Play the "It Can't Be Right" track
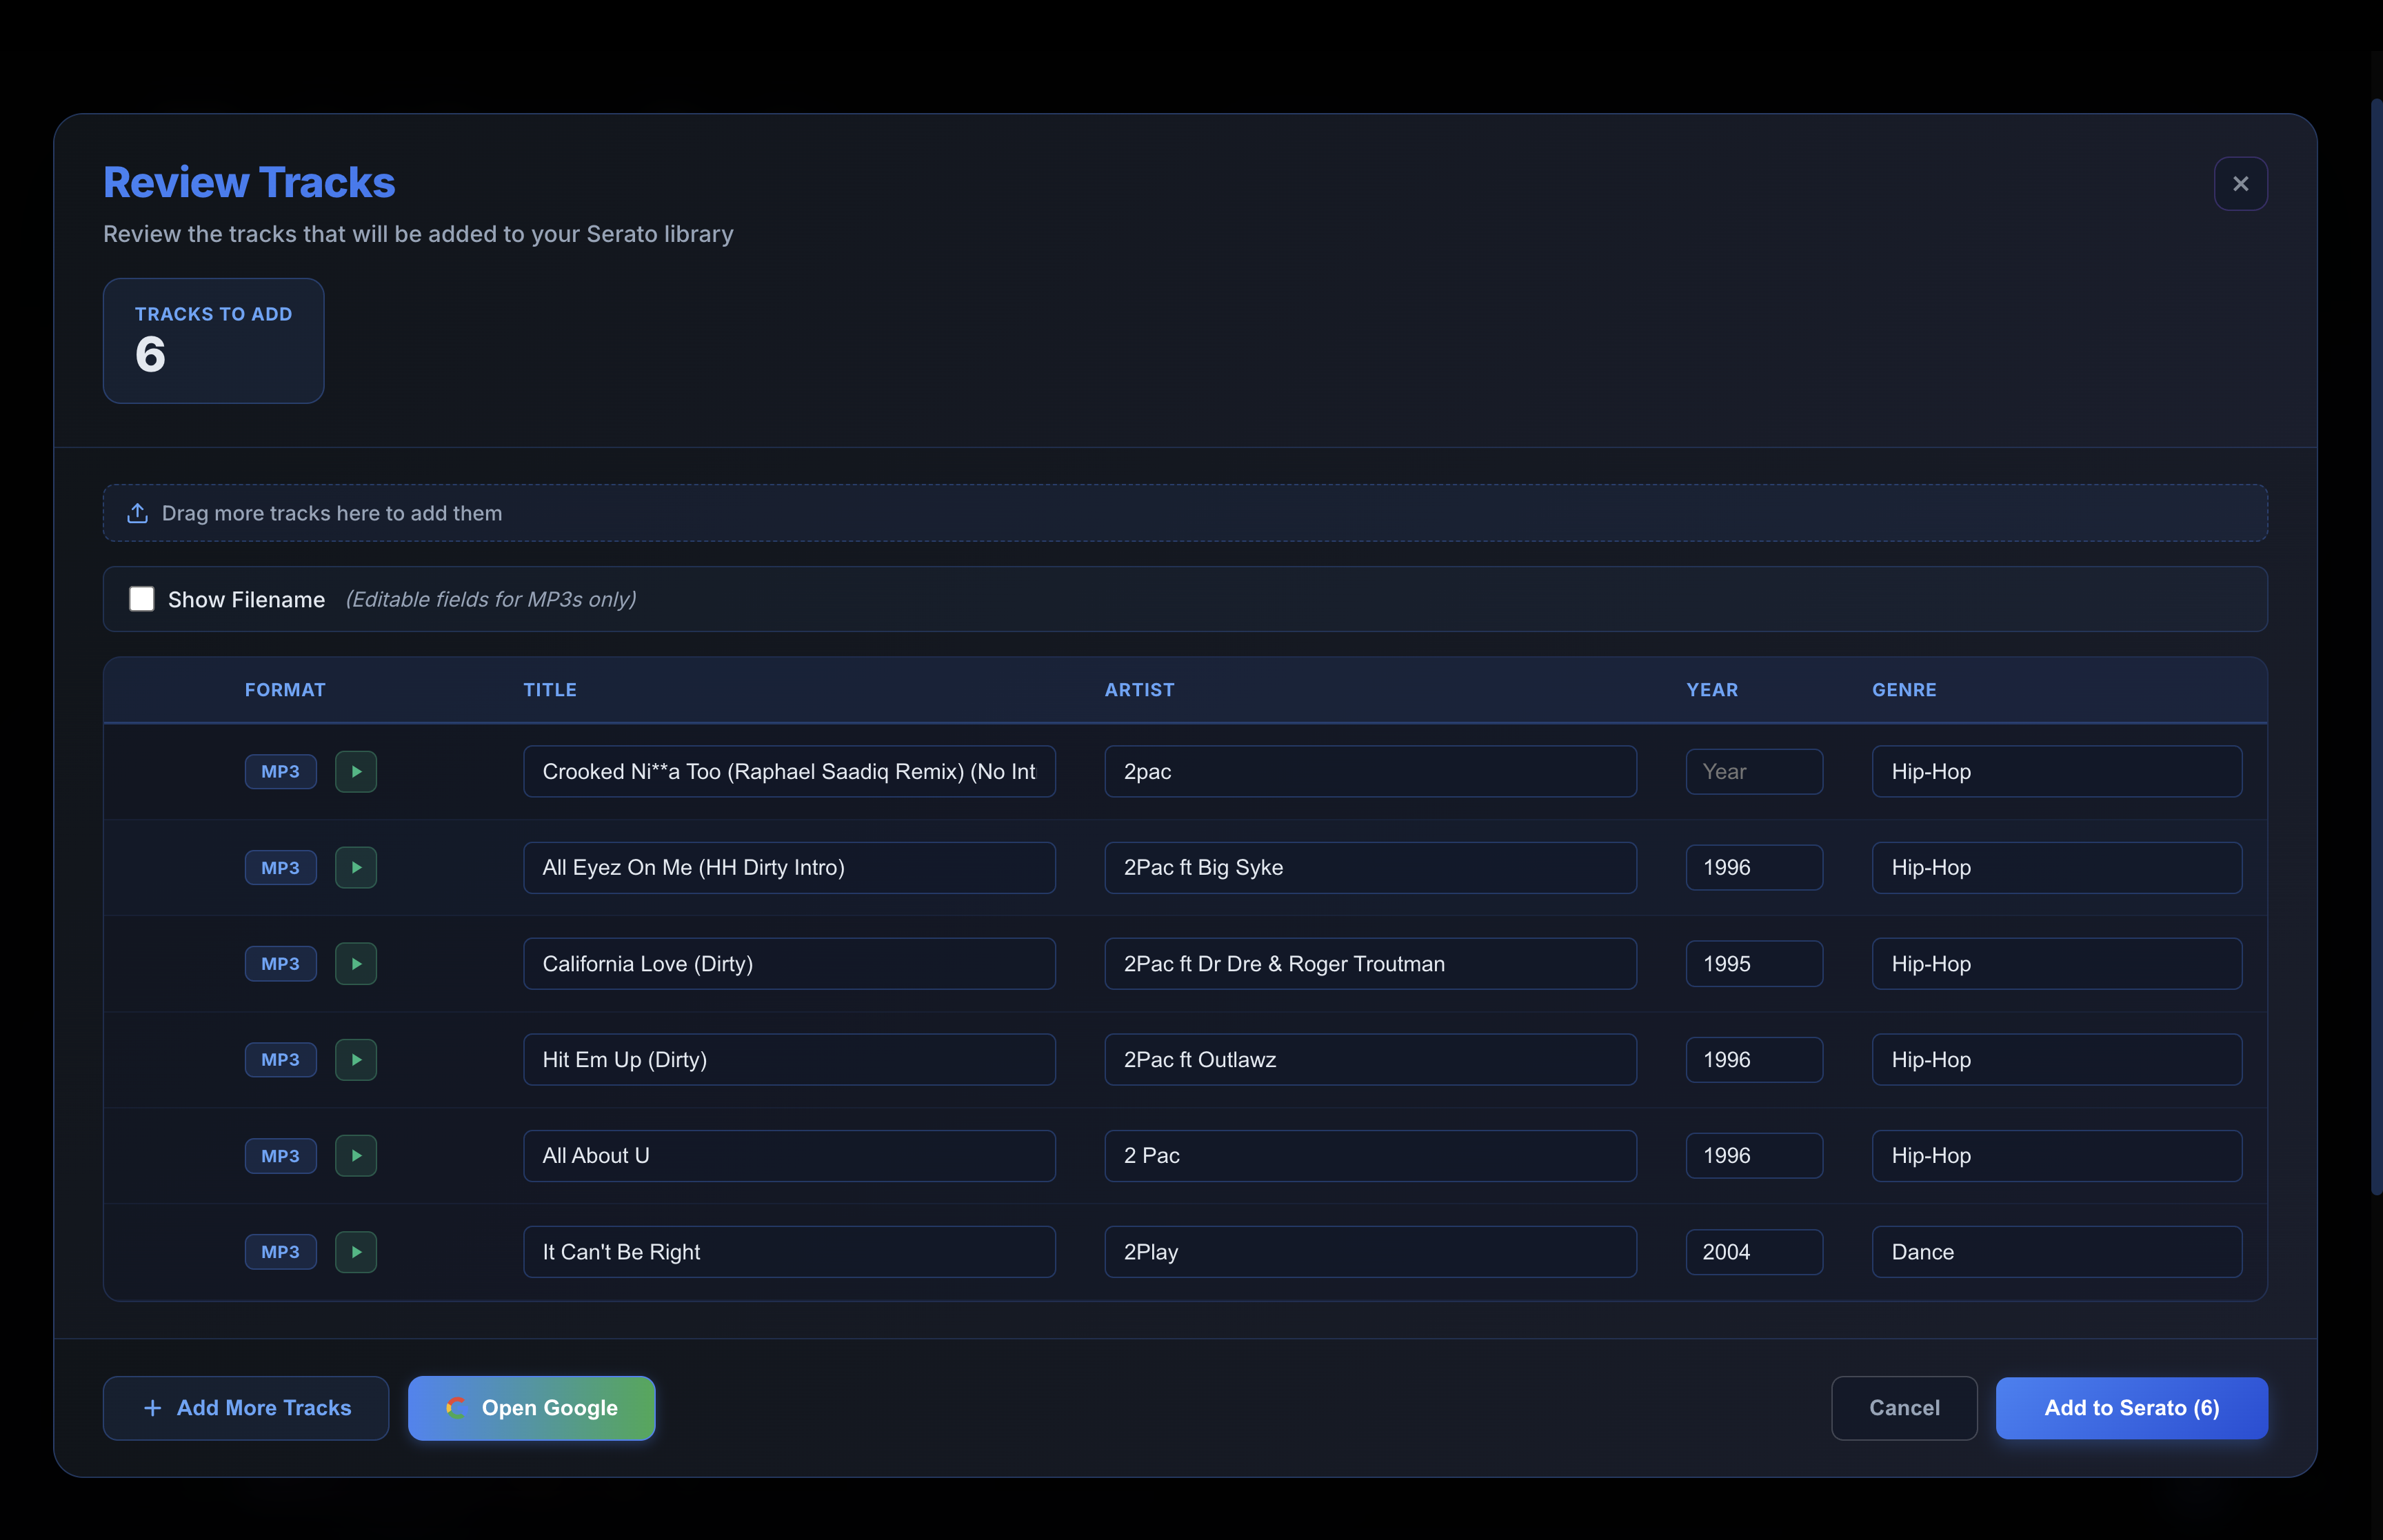Viewport: 2383px width, 1540px height. pos(356,1251)
